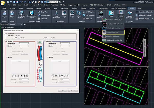
Task: Expand the undo history dropdown arrow
Action: tap(23, 2)
